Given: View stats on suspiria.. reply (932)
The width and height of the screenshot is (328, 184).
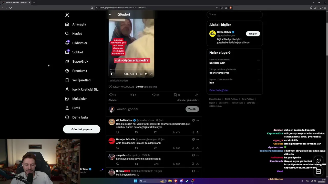Looking at the screenshot, I should 176,164.
